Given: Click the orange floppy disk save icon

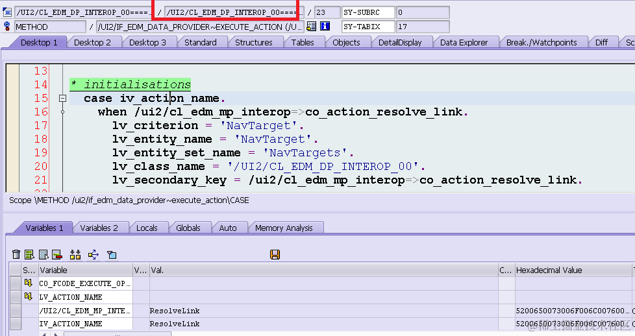Looking at the screenshot, I should (x=275, y=254).
